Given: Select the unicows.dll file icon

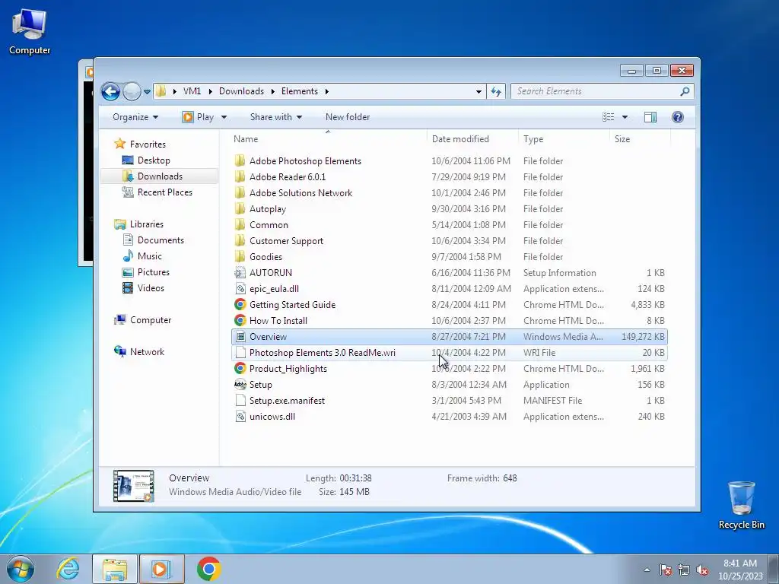Looking at the screenshot, I should 240,417.
